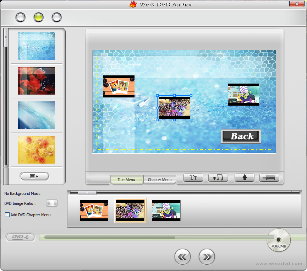Go forward with the next step arrow

(x=207, y=257)
